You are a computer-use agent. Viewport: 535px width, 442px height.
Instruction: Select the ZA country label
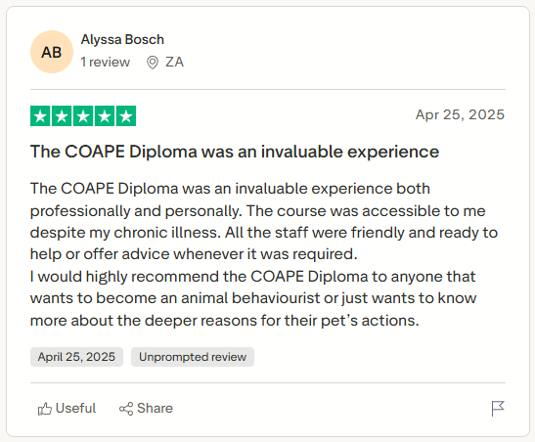point(174,62)
